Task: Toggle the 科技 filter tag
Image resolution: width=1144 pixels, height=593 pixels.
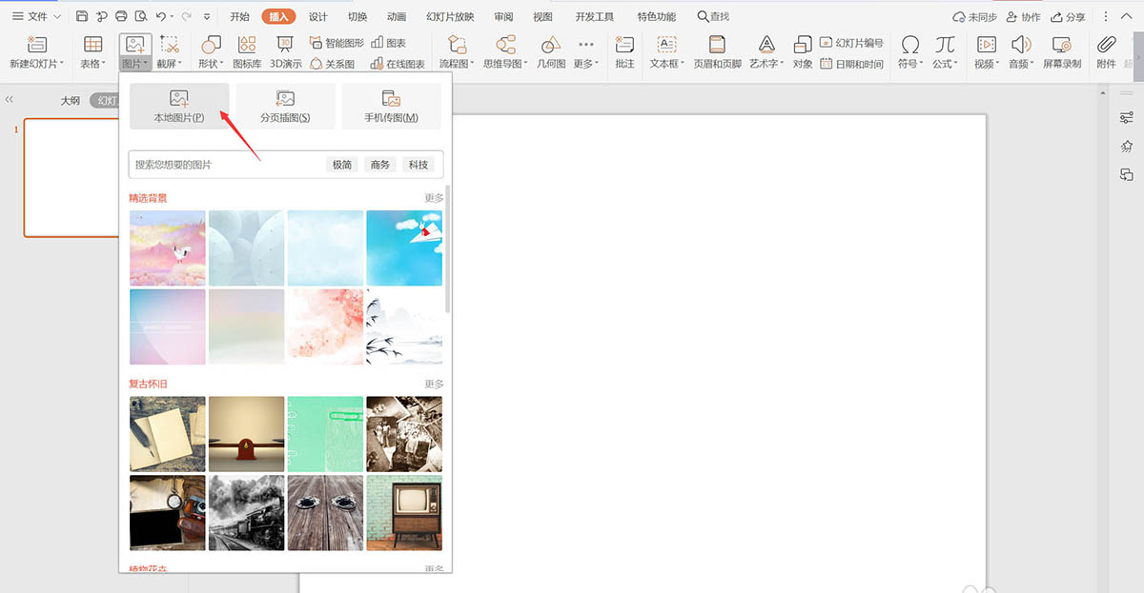Action: (x=419, y=165)
